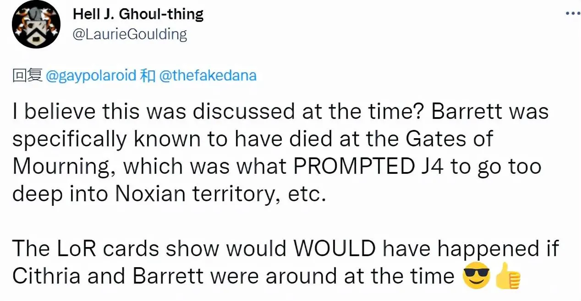This screenshot has width=581, height=301.
Task: Click the word PROMPTED in the tweet
Action: (x=353, y=167)
